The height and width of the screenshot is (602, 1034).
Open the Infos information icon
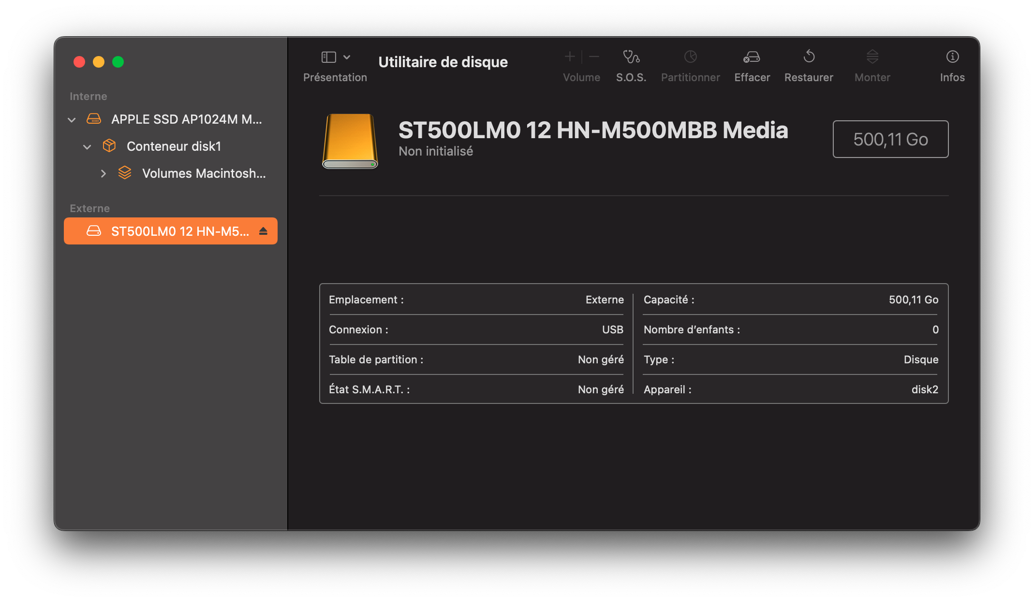coord(952,57)
